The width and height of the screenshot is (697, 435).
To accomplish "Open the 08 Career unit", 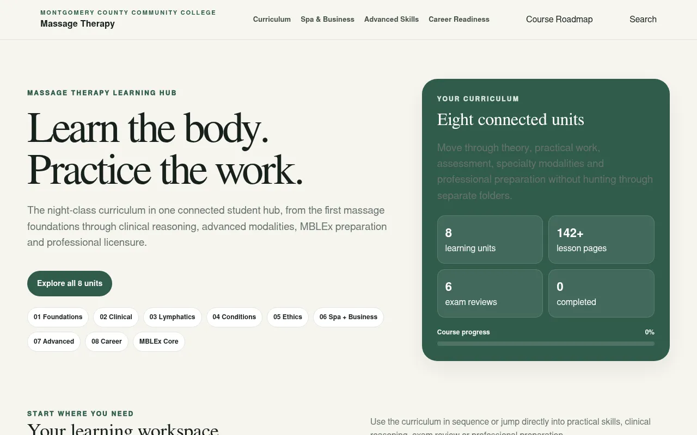I will [107, 341].
